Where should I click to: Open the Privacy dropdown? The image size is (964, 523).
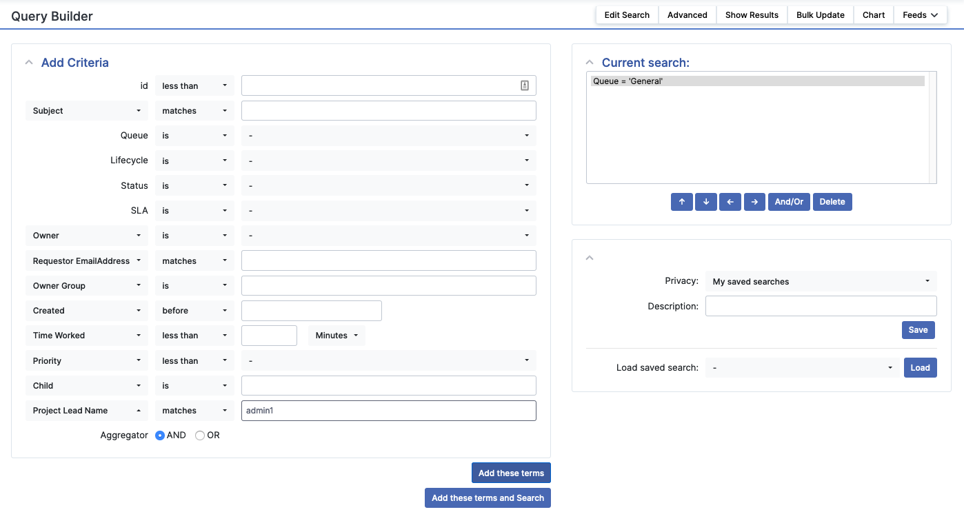[x=821, y=281]
